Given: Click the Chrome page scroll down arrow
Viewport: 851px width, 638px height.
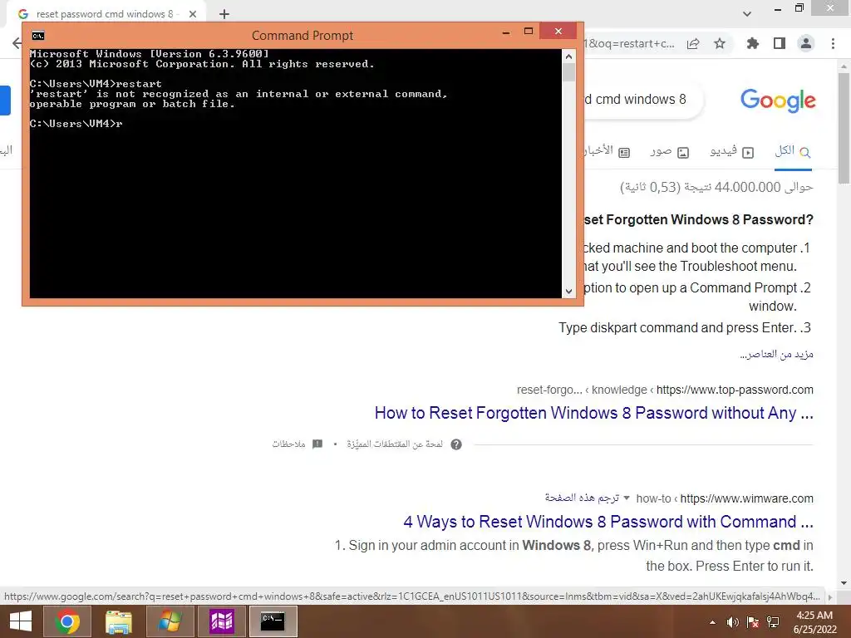Looking at the screenshot, I should 844,583.
